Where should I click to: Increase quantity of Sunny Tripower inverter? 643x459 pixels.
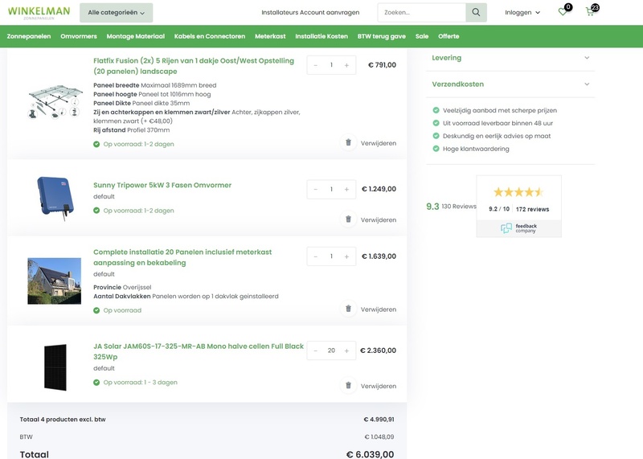point(346,190)
